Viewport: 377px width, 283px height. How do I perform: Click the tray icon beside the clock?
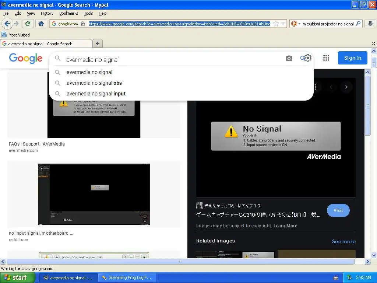coord(349,278)
